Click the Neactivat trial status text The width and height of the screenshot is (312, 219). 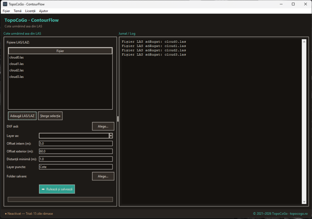(29, 214)
